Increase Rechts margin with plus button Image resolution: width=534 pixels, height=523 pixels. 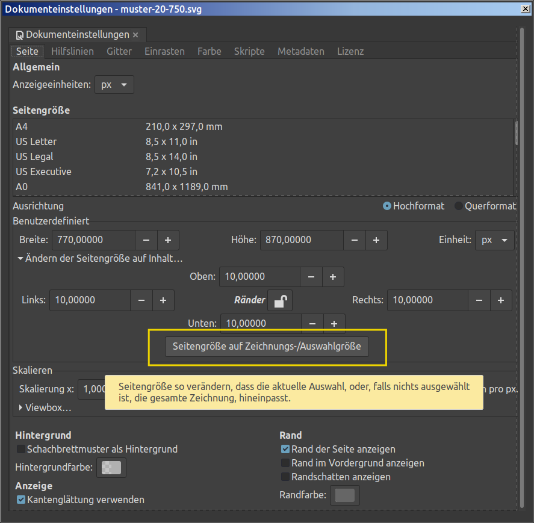point(501,300)
